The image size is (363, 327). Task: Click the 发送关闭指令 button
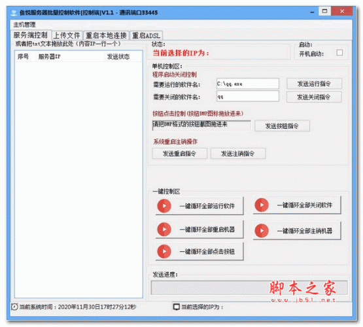coord(314,97)
